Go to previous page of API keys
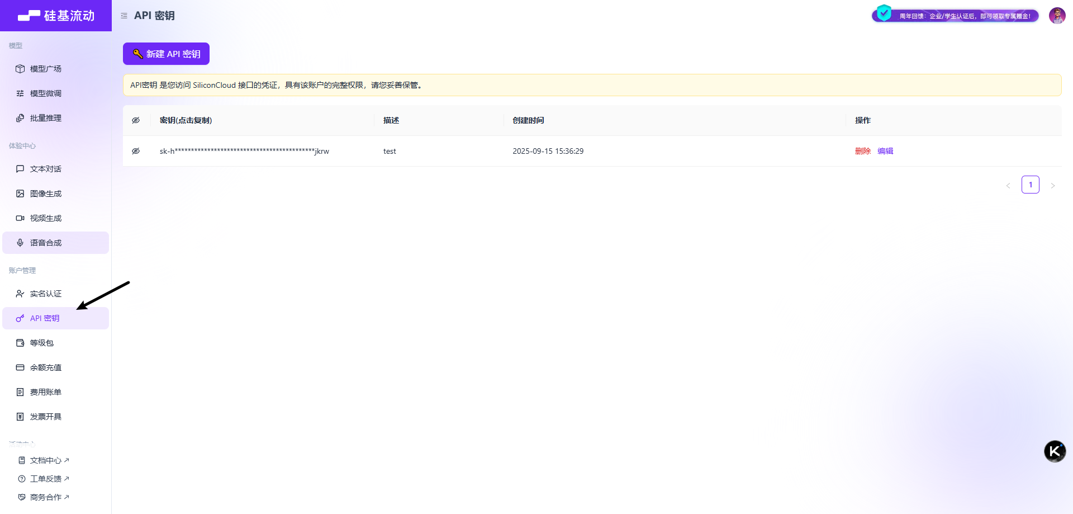 [x=1008, y=185]
